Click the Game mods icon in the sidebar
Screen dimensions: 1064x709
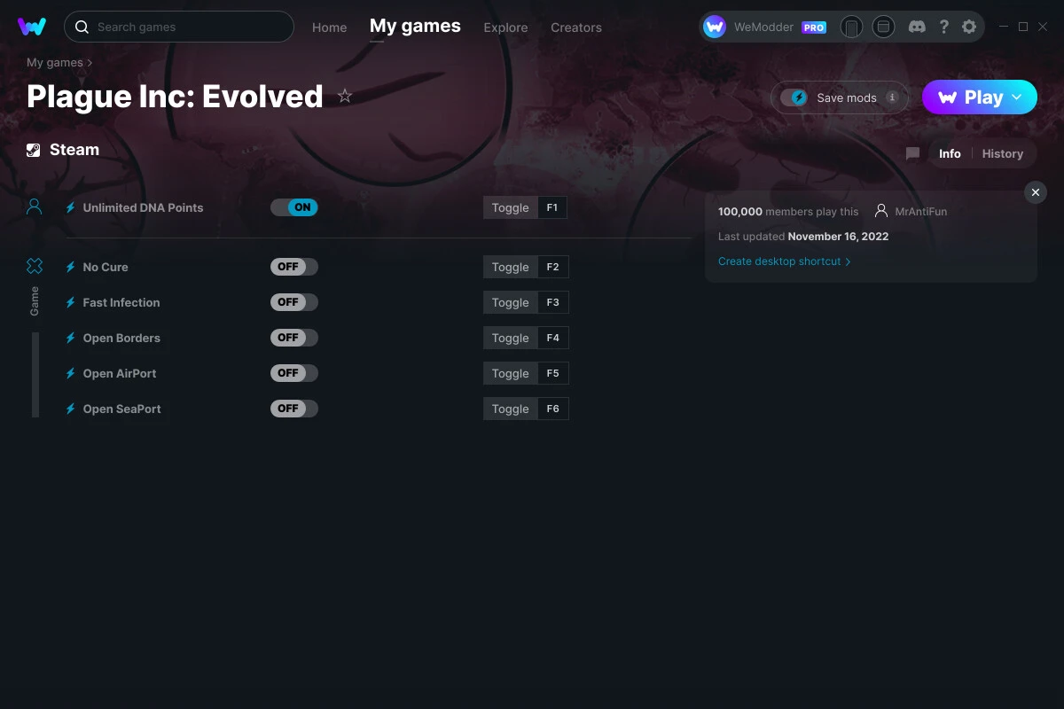(34, 264)
